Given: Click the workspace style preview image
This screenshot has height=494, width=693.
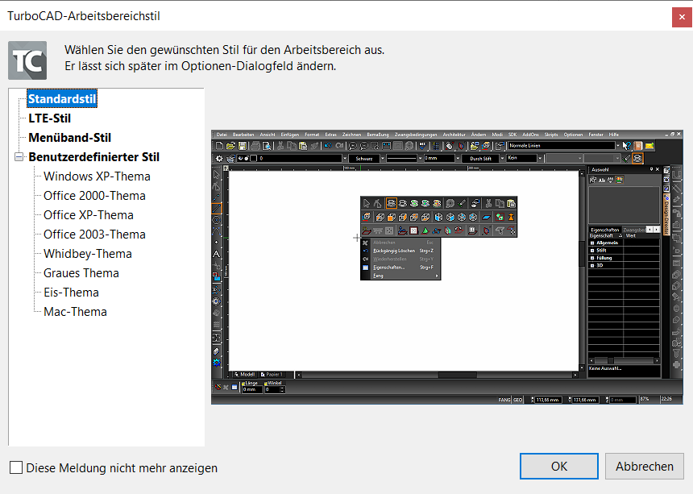Looking at the screenshot, I should (x=447, y=267).
